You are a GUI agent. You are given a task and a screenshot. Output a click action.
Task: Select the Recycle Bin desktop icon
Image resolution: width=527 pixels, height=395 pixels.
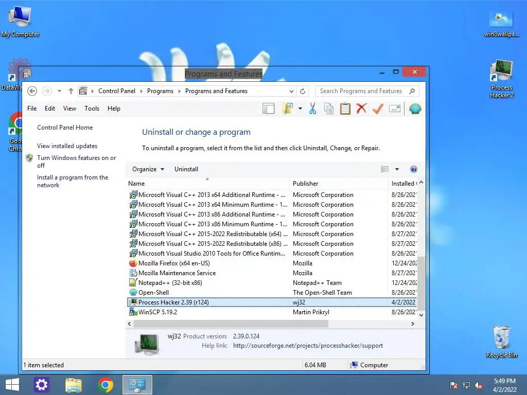[x=501, y=342]
